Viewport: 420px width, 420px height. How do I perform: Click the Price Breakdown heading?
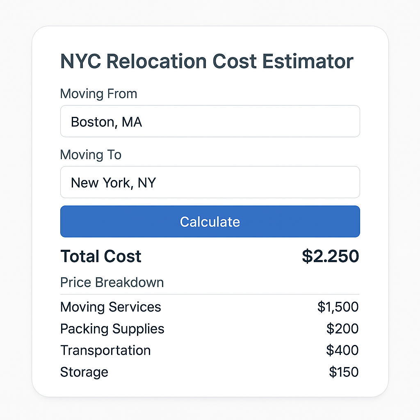(x=112, y=283)
